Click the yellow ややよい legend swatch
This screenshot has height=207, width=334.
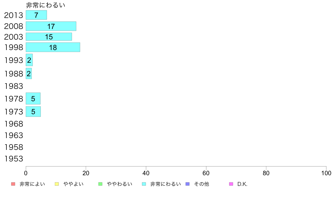point(57,184)
